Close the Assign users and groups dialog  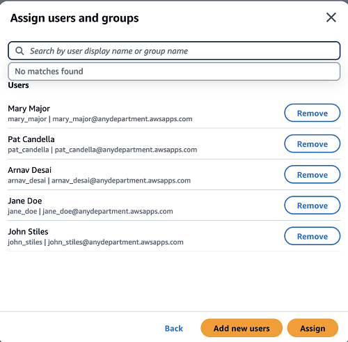click(x=331, y=17)
